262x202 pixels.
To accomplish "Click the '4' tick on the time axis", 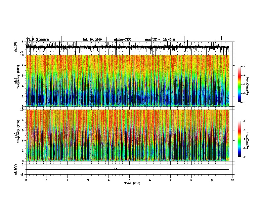I will point(109,180).
